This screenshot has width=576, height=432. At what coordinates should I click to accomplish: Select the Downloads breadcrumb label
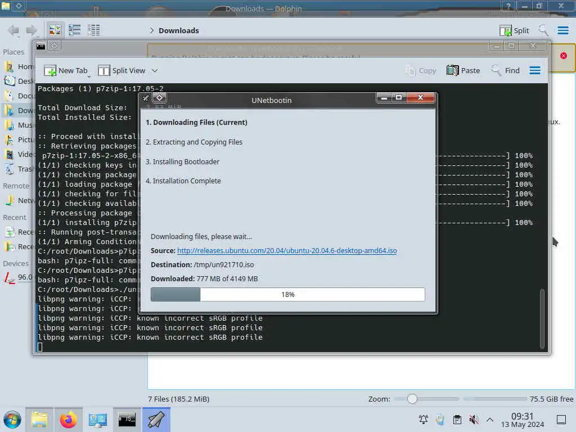pyautogui.click(x=179, y=30)
